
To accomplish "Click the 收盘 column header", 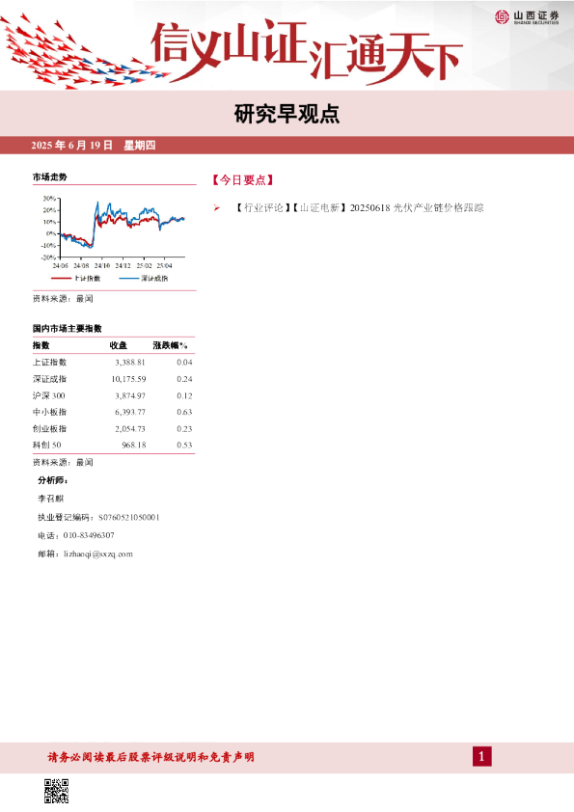I will click(119, 345).
